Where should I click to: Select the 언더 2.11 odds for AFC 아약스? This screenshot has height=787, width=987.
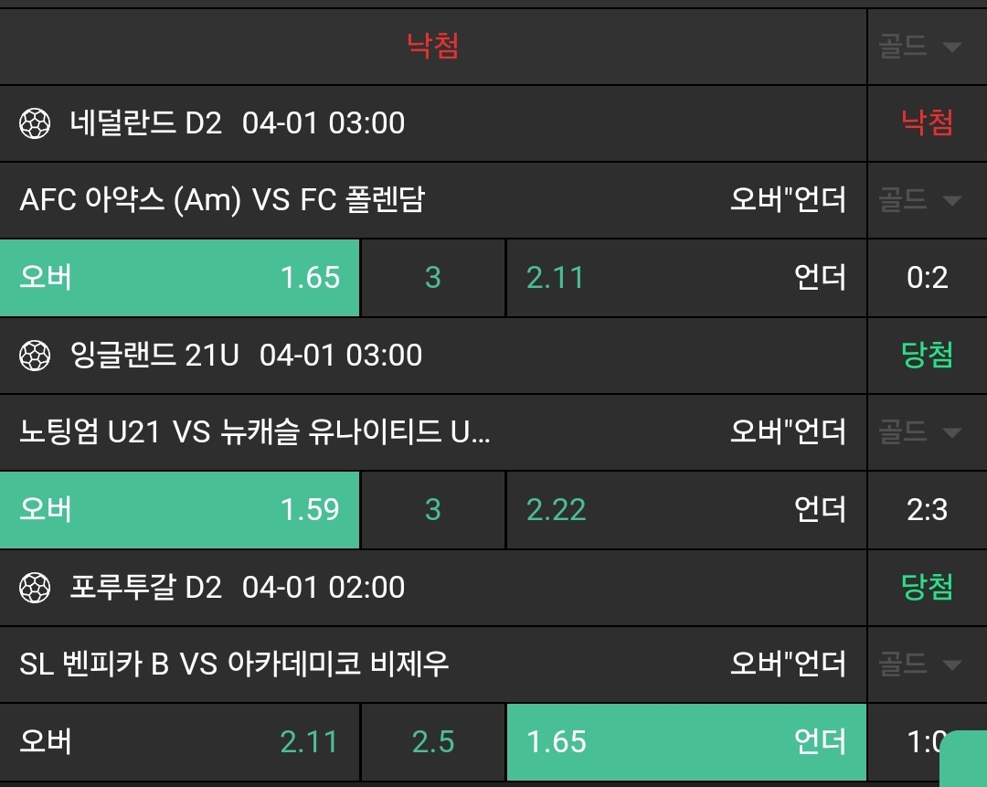coord(686,277)
